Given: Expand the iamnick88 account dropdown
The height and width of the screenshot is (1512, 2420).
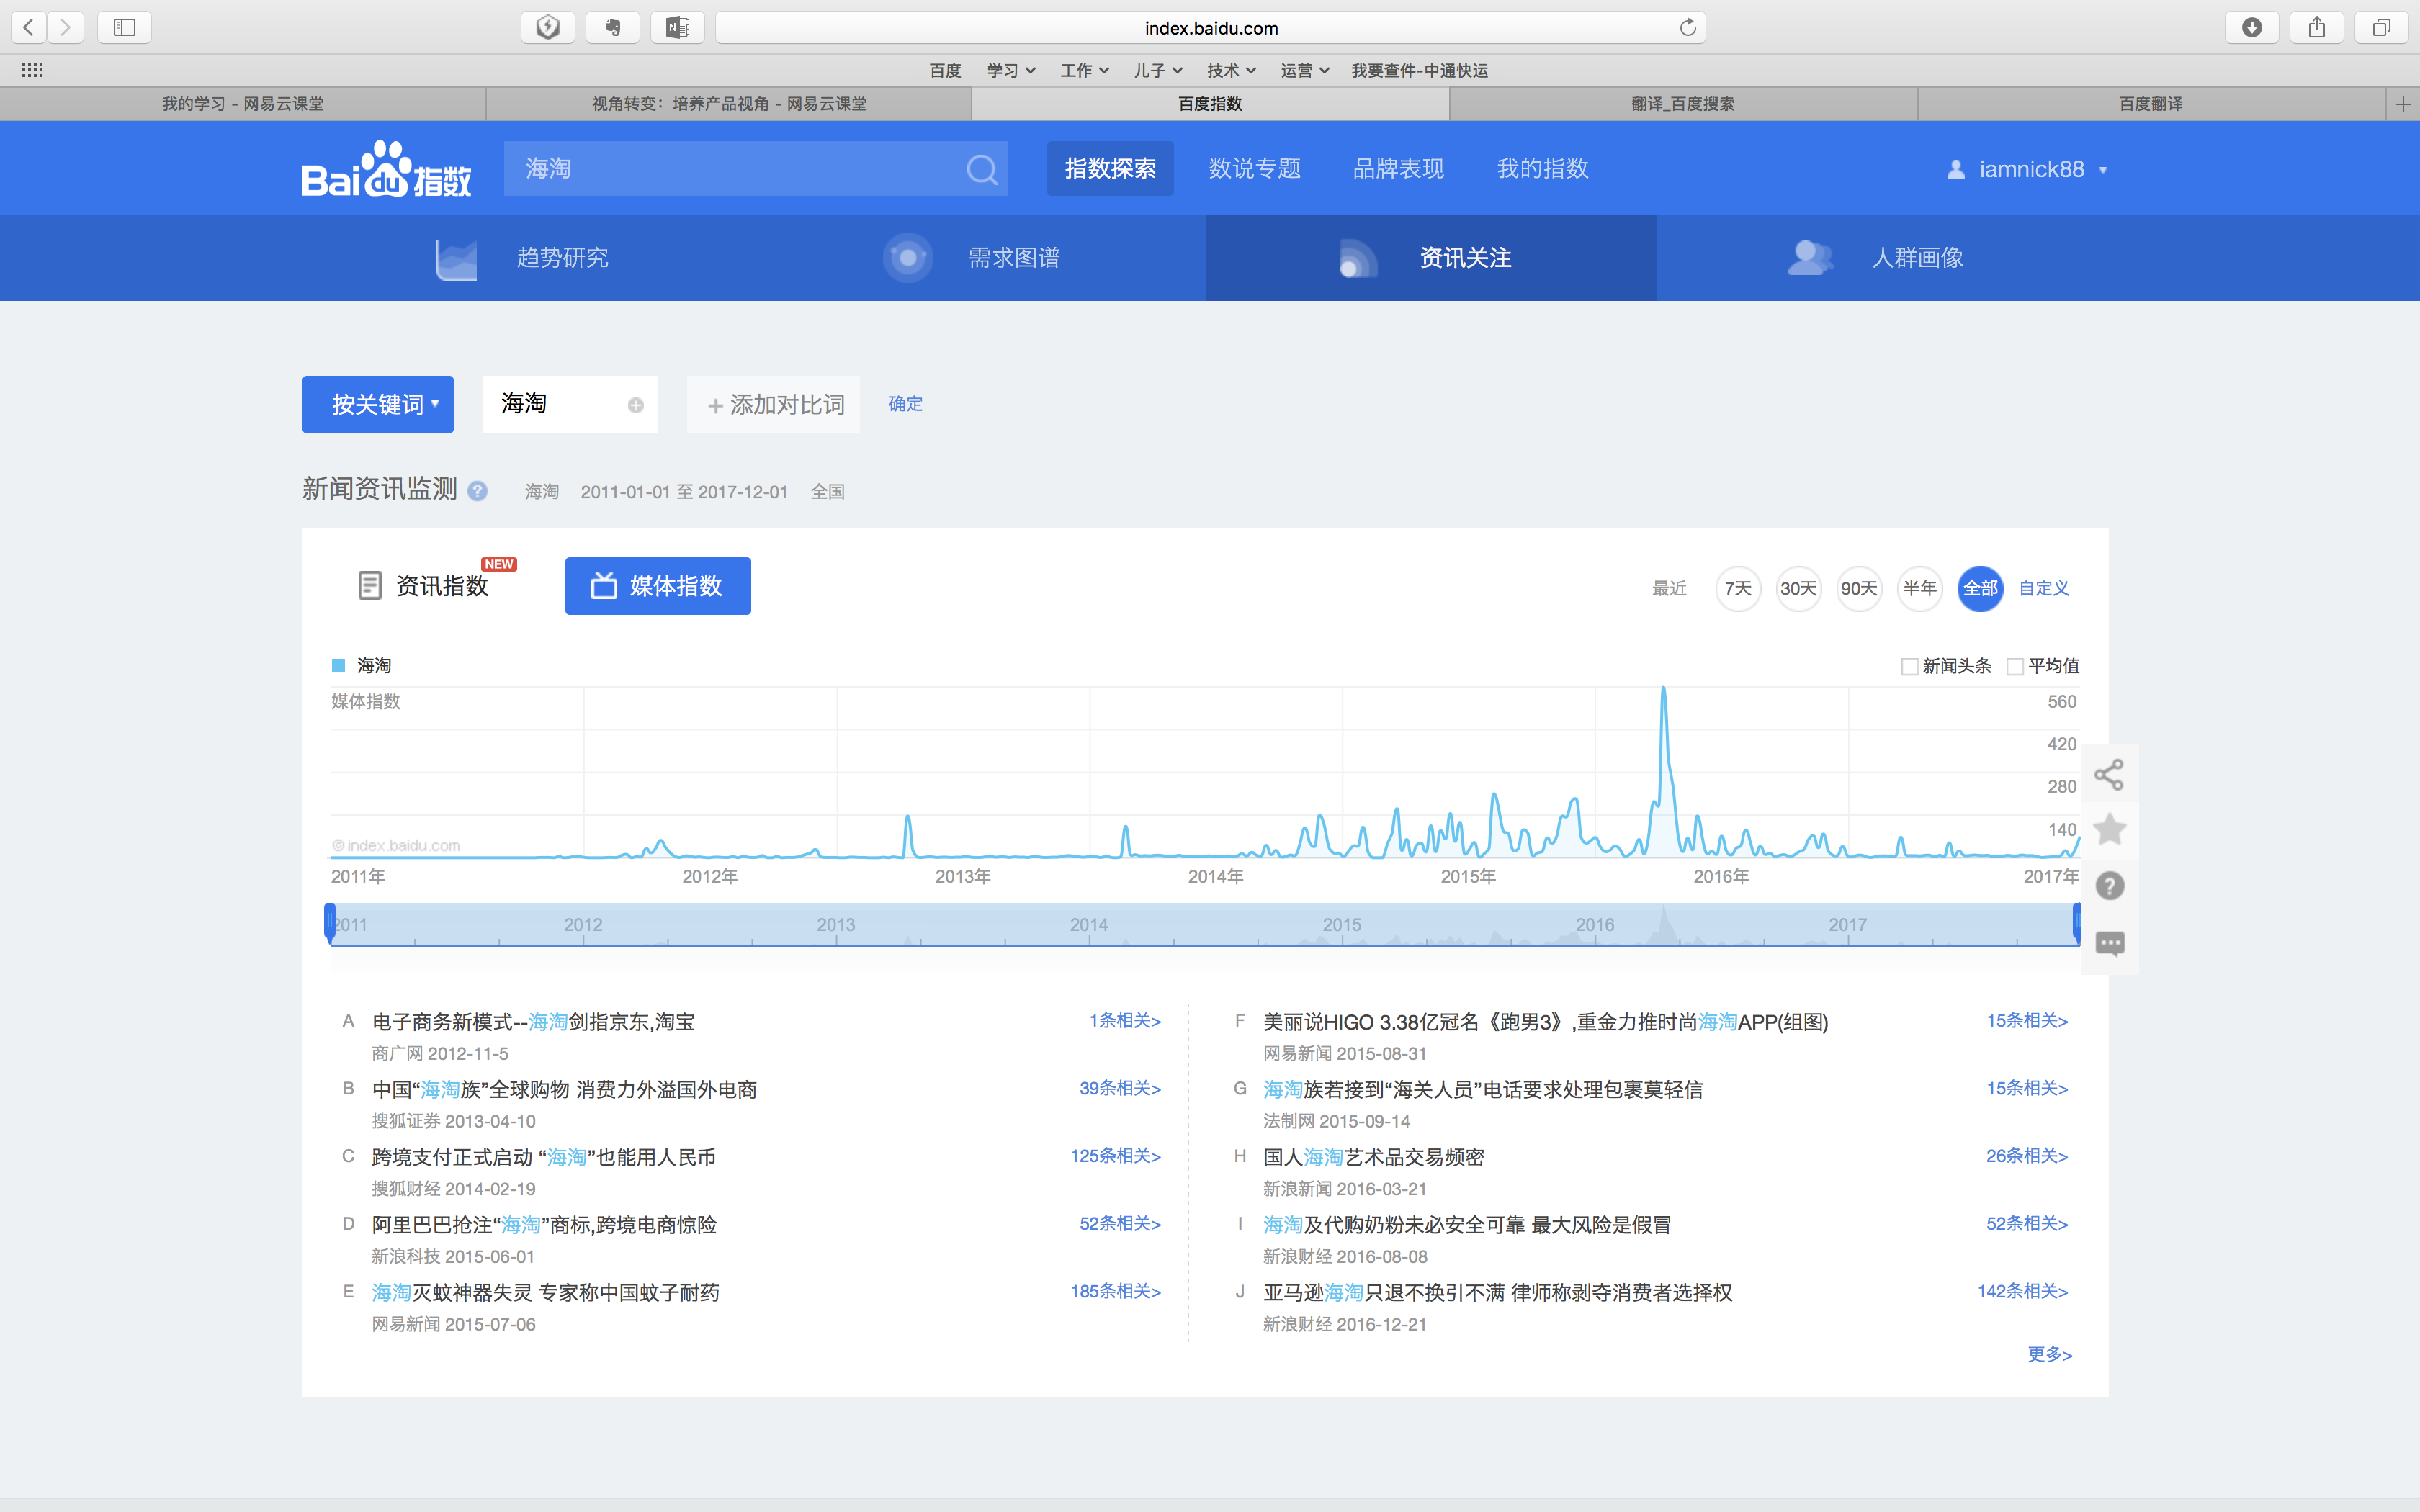Looking at the screenshot, I should coord(2103,170).
